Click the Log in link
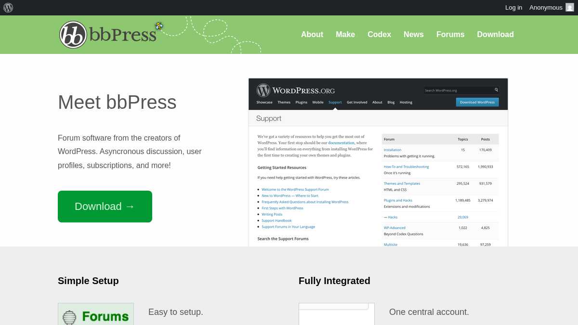The width and height of the screenshot is (578, 325). coord(513,8)
